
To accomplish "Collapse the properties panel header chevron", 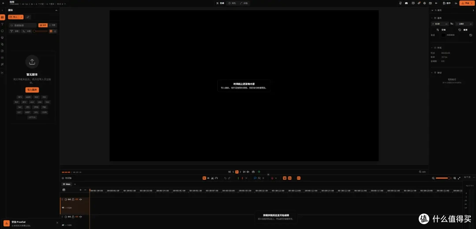I will 432,10.
